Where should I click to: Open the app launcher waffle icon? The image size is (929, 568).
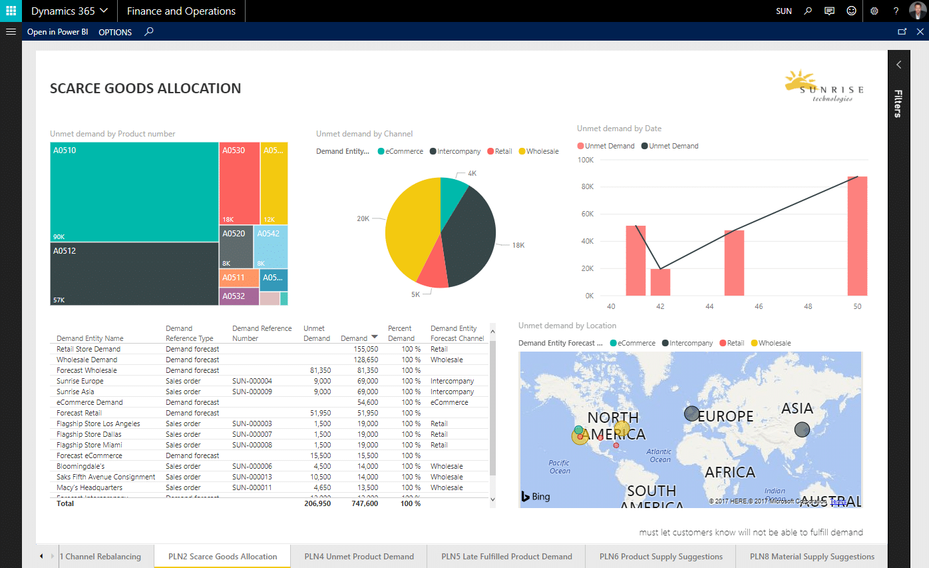pos(11,11)
